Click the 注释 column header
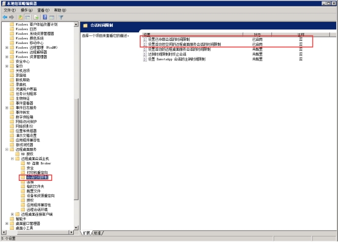The height and width of the screenshot is (242, 338). [x=301, y=35]
